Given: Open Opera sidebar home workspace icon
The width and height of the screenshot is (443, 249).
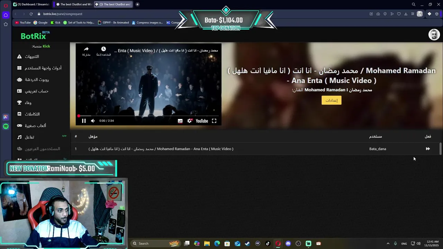Looking at the screenshot, I should tap(6, 15).
